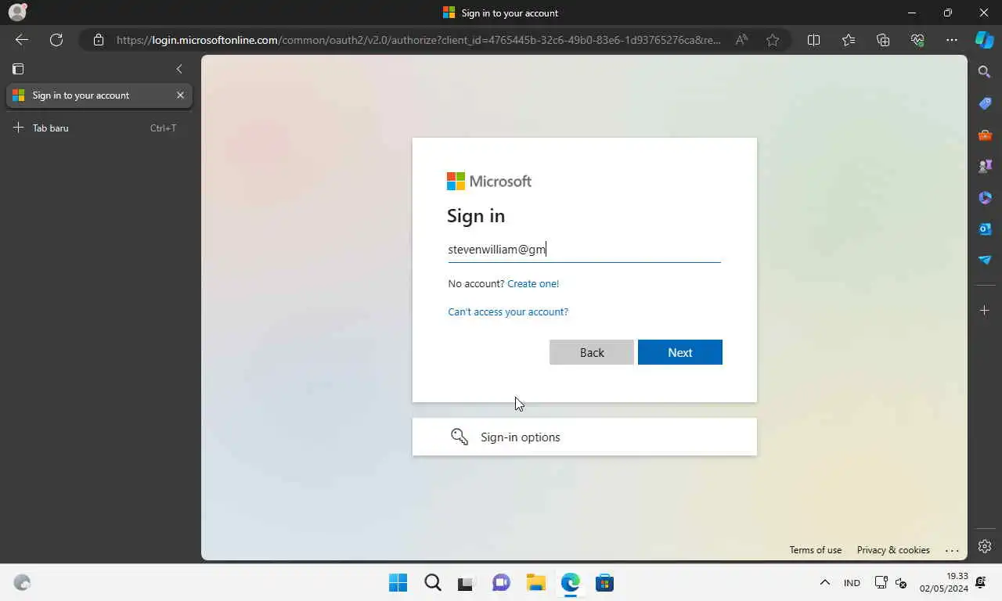The height and width of the screenshot is (601, 1002).
Task: Open the clock showing 19.33
Action: (943, 583)
